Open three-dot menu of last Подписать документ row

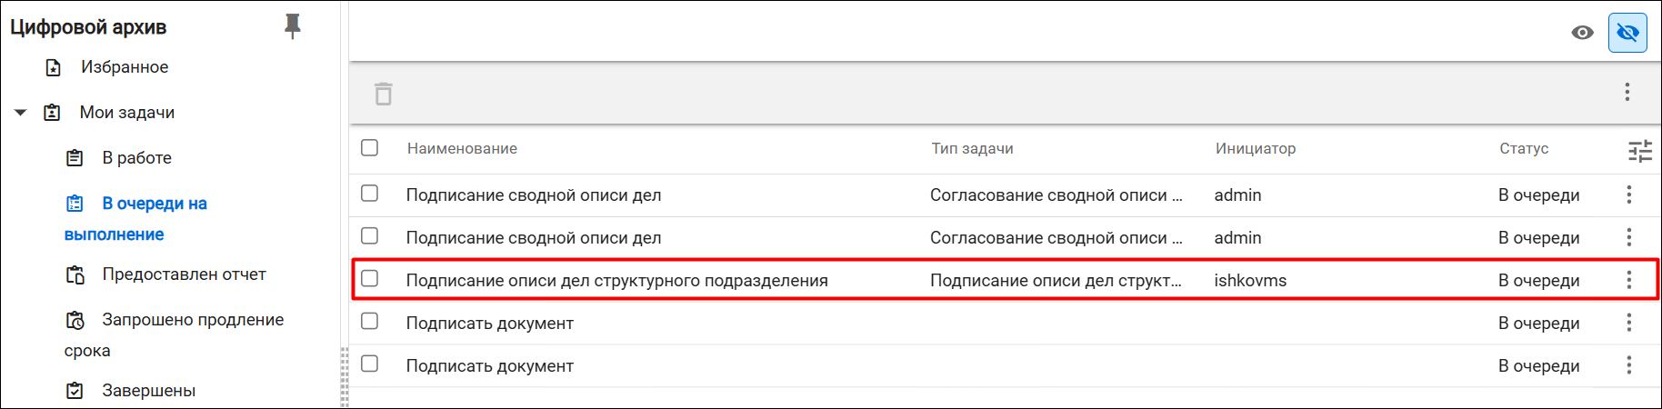(x=1629, y=365)
